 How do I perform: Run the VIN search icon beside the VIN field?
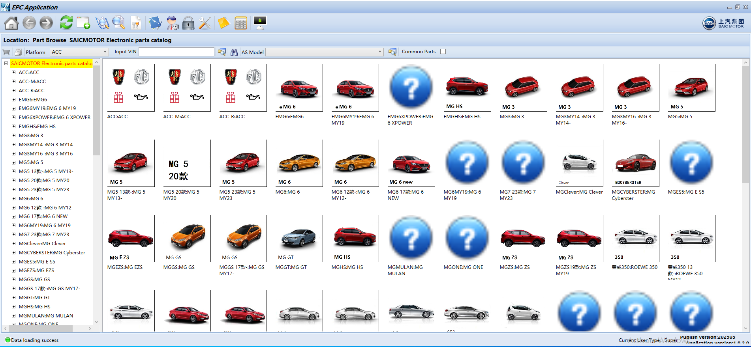[222, 52]
